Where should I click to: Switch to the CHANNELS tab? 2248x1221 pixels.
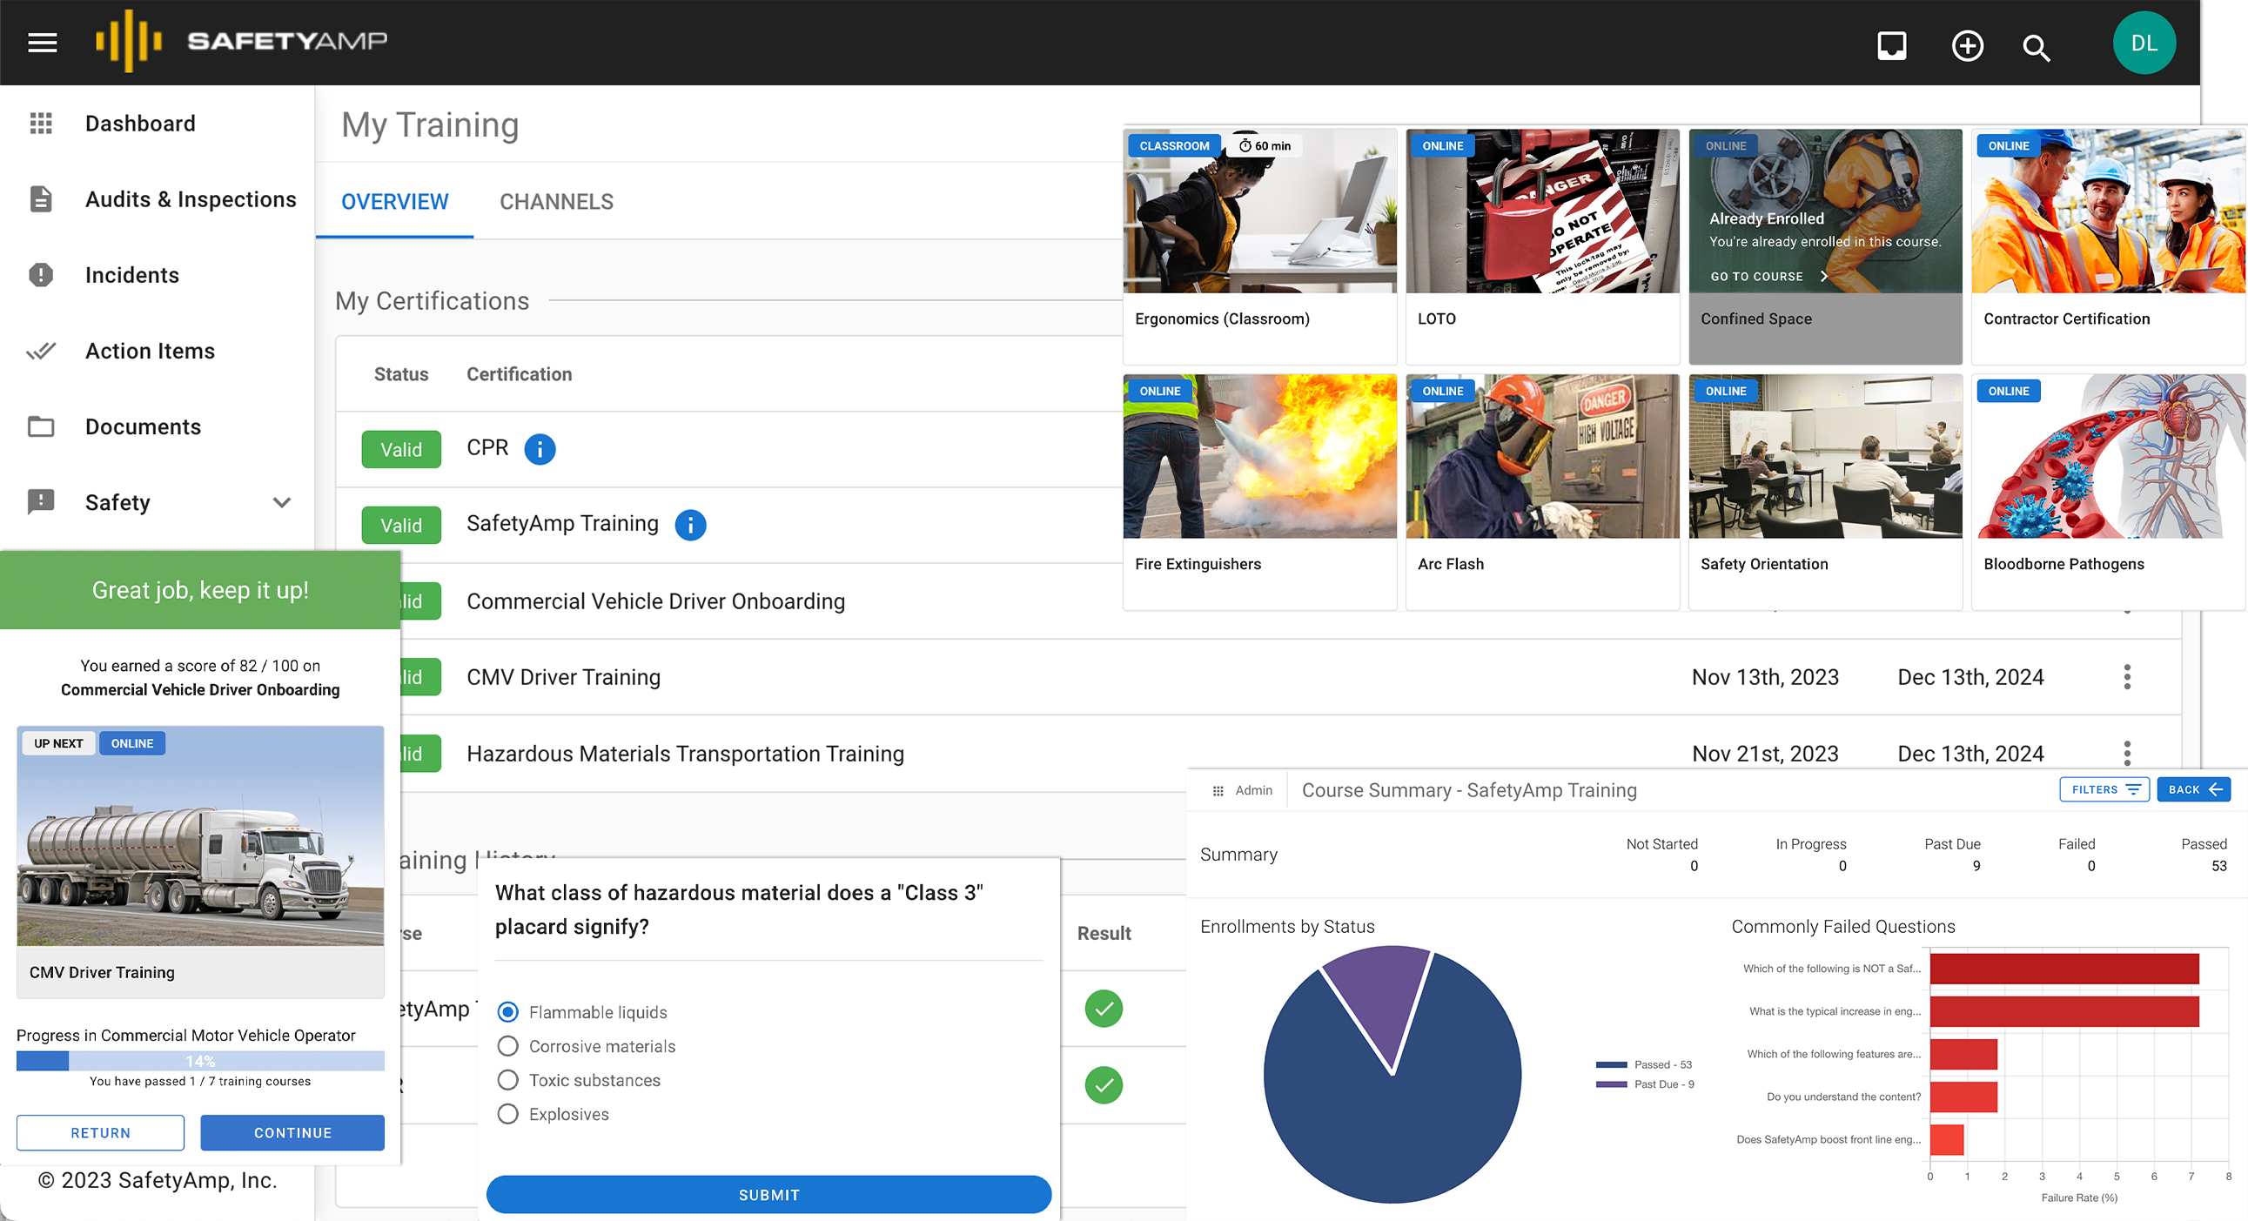pyautogui.click(x=556, y=202)
